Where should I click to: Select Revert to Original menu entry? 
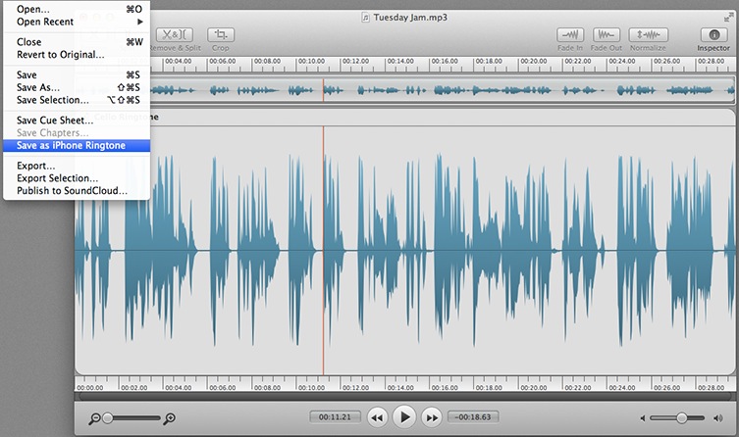point(60,54)
